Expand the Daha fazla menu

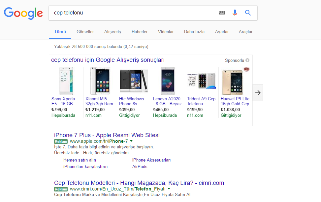point(194,32)
